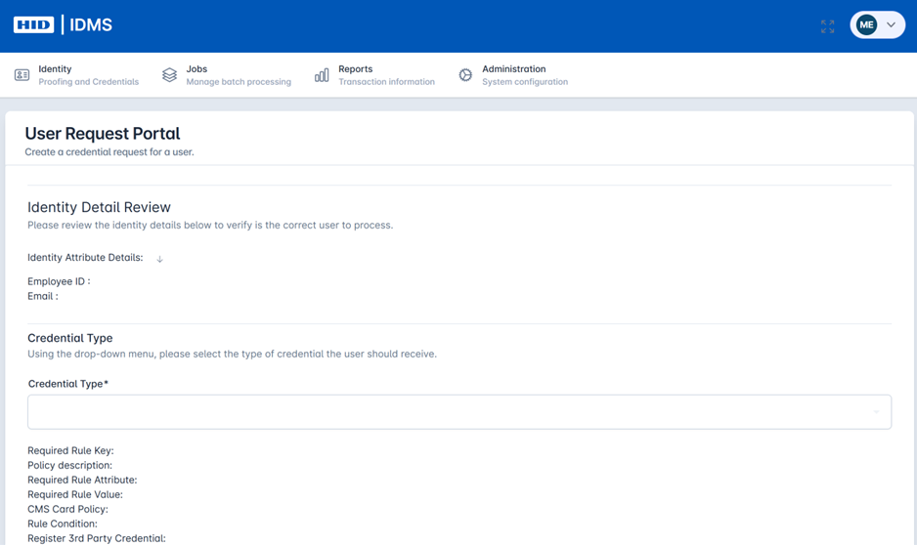Click the IDMS title text

pos(91,25)
